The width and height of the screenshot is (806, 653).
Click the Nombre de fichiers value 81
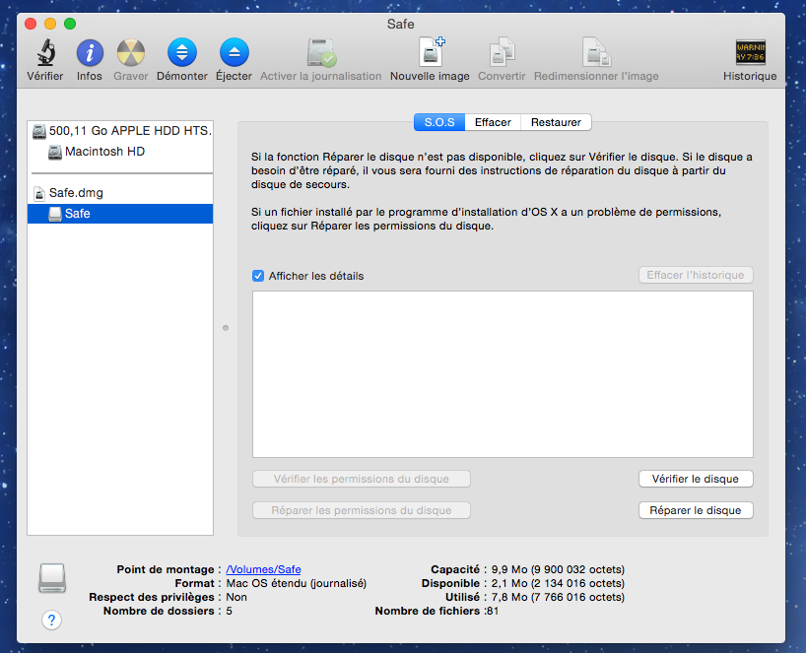493,611
